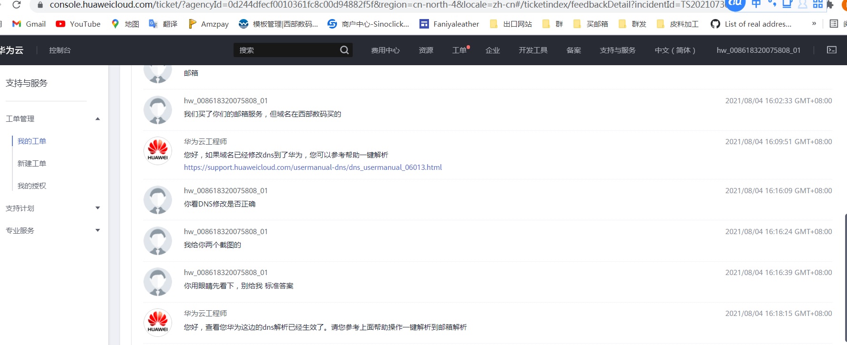Open the 备案 header menu
This screenshot has height=345, width=847.
[x=573, y=50]
